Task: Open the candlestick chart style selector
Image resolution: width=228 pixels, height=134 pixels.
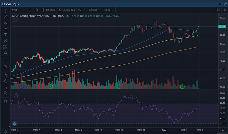Action: point(37,10)
